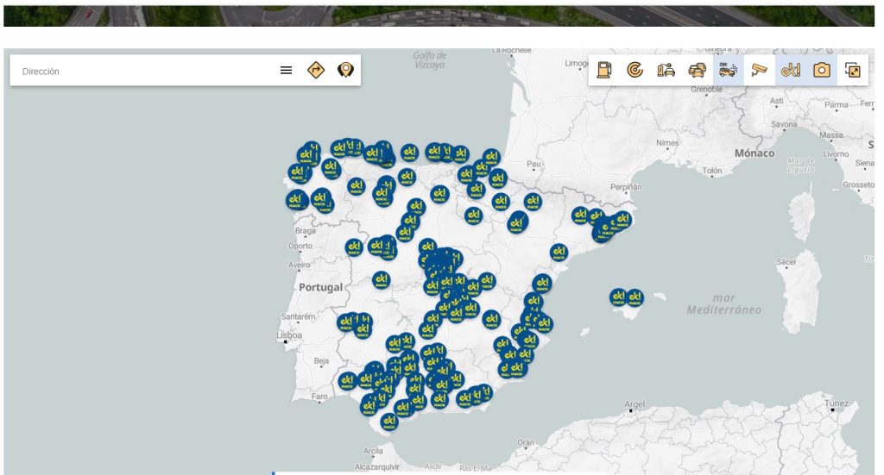Click the Aveiro city label

(299, 265)
